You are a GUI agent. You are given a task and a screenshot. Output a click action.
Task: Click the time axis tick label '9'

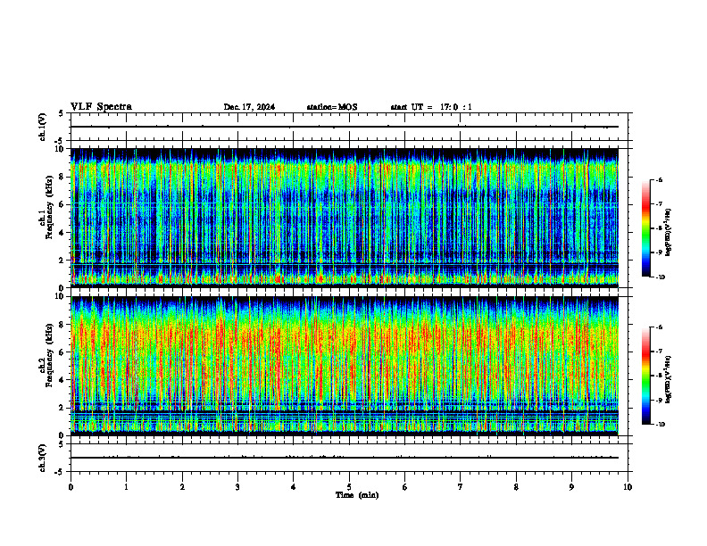(571, 487)
